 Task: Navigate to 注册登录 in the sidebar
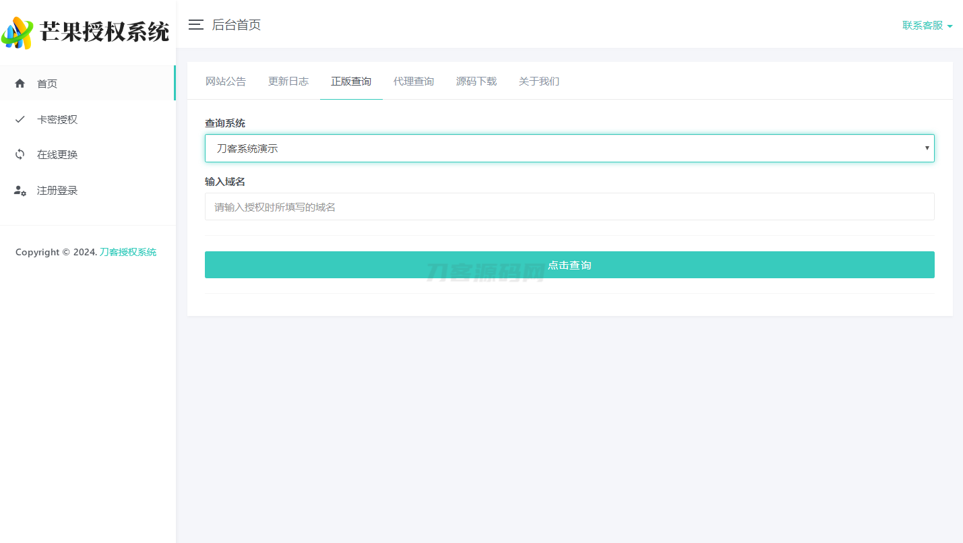57,190
